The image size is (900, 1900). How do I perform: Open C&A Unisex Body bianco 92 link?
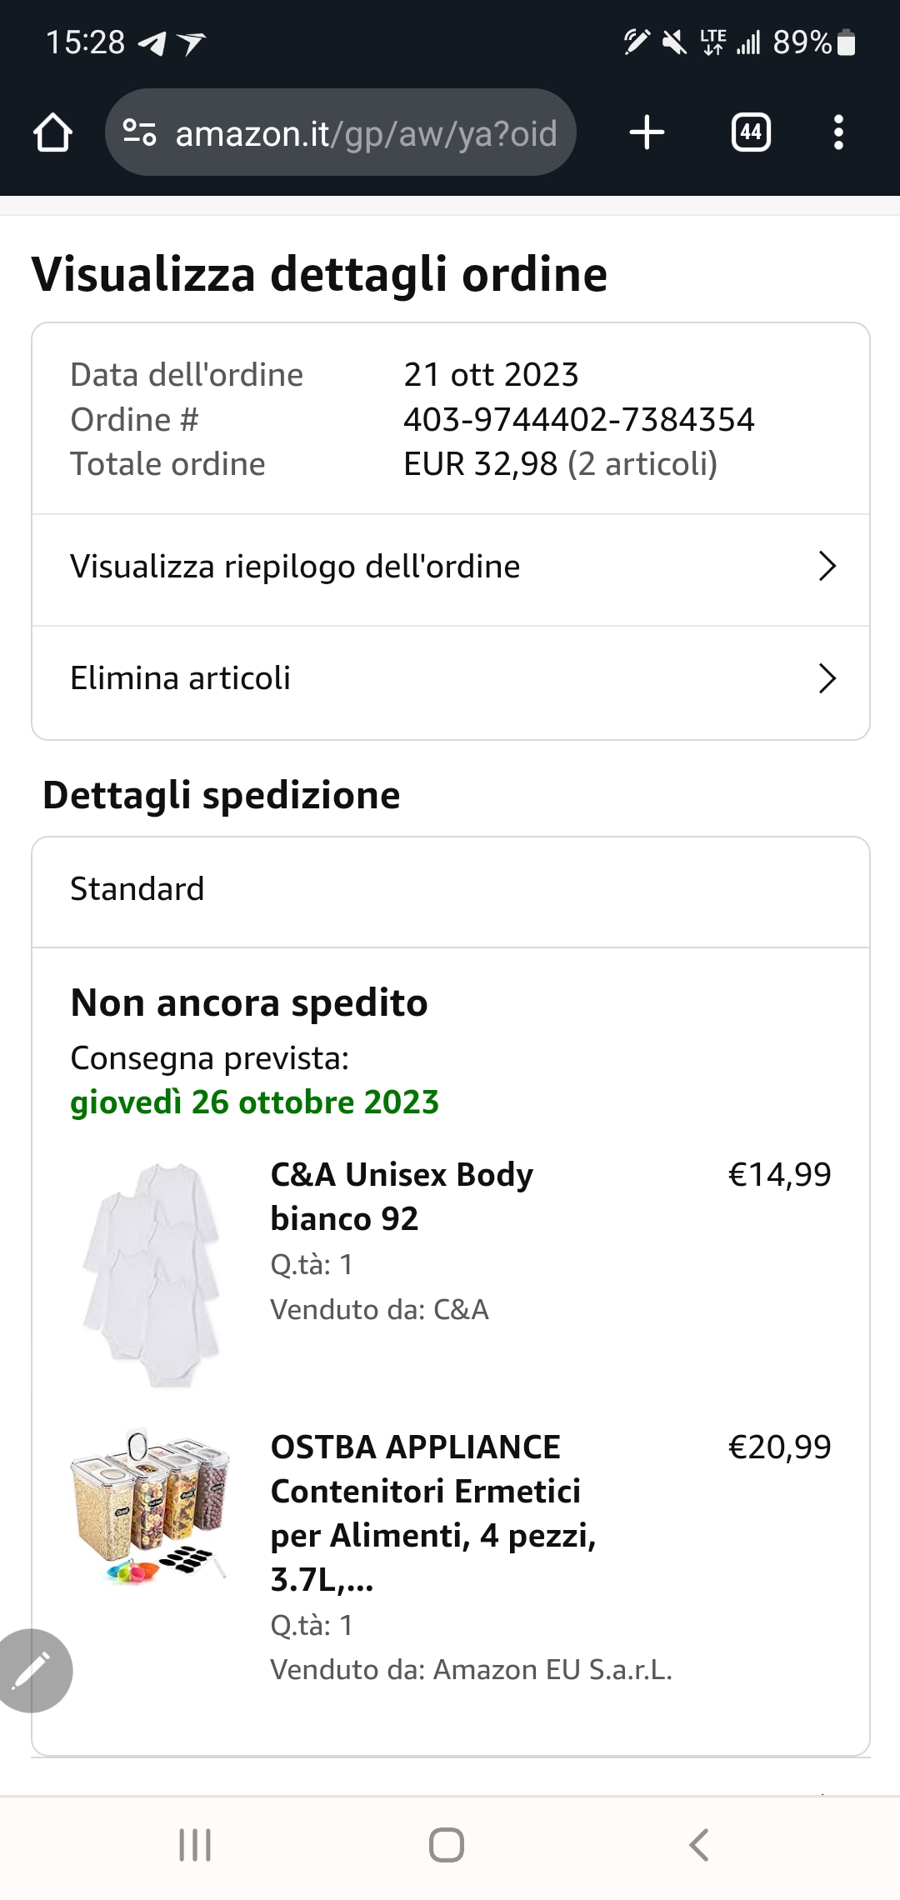pos(402,1196)
